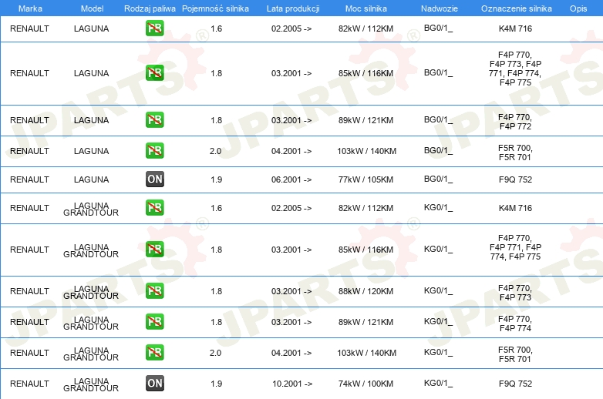Click the Moc silnika column header
This screenshot has height=399, width=603.
pyautogui.click(x=366, y=8)
